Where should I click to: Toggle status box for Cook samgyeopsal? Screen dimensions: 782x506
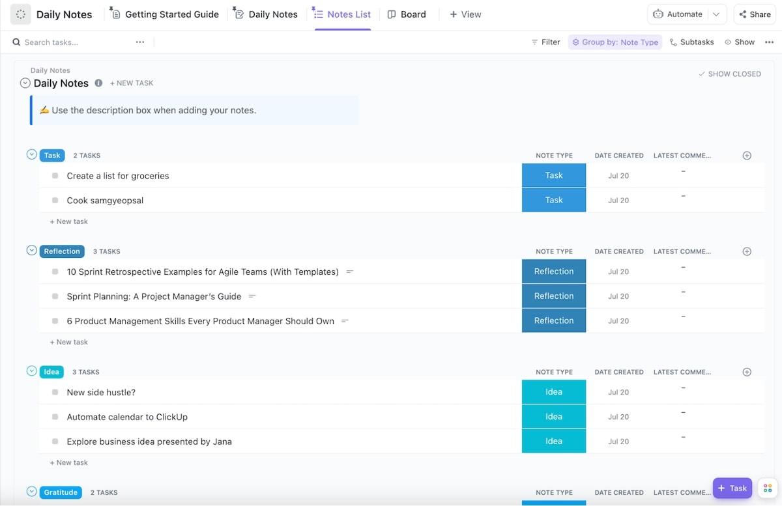tap(55, 201)
